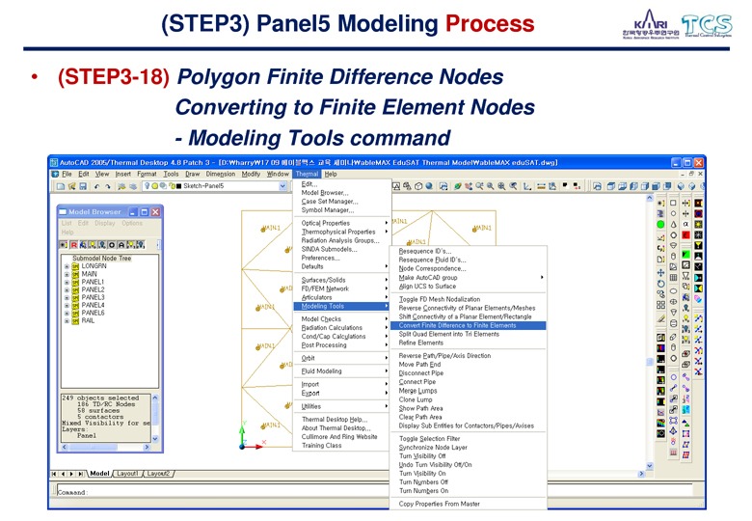Image resolution: width=752 pixels, height=521 pixels.
Task: Click the array (four squares) icon in the right toolbar
Action: 660,305
